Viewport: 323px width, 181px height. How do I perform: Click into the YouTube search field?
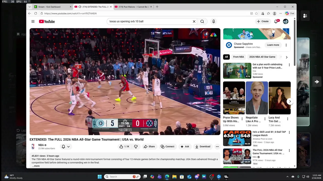[x=150, y=21]
